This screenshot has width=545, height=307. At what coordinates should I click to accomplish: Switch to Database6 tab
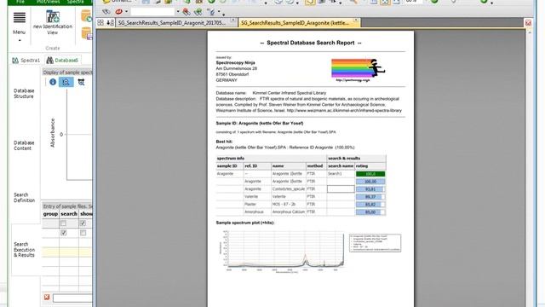[62, 61]
